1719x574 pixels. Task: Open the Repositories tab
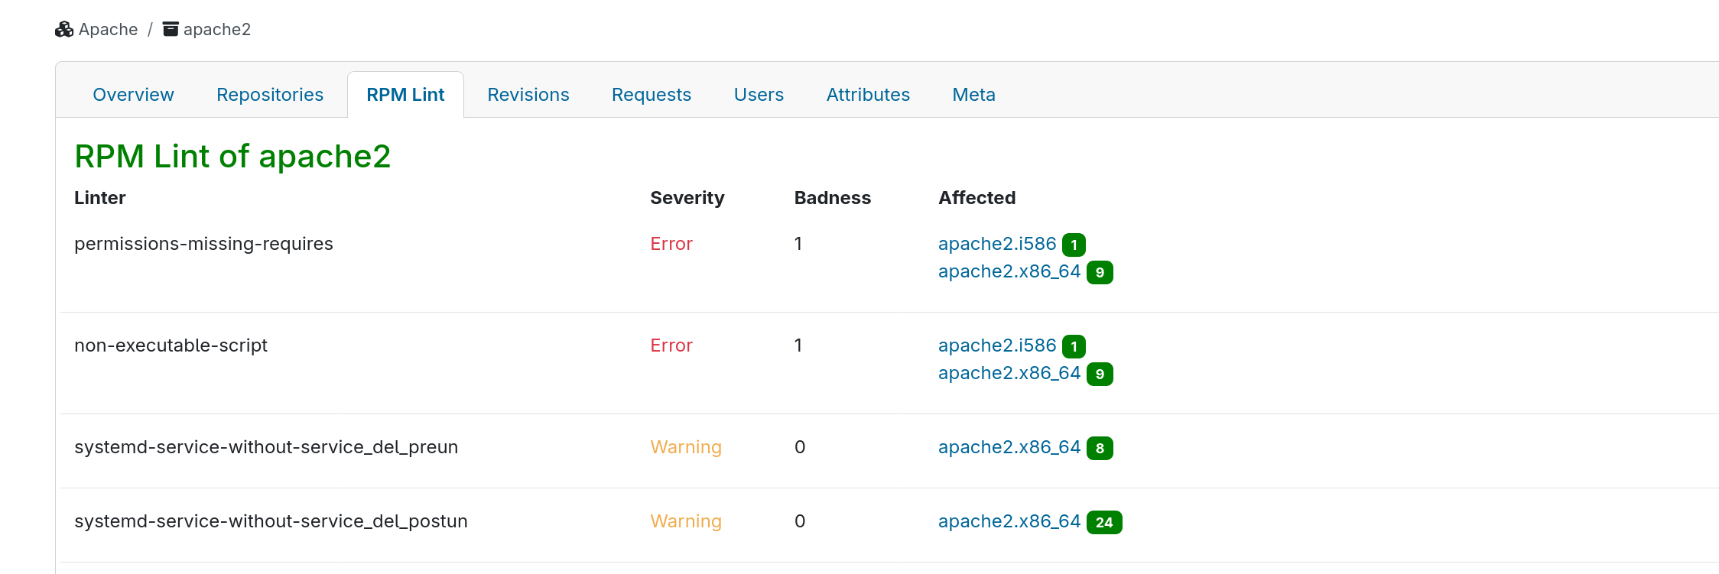coord(270,95)
